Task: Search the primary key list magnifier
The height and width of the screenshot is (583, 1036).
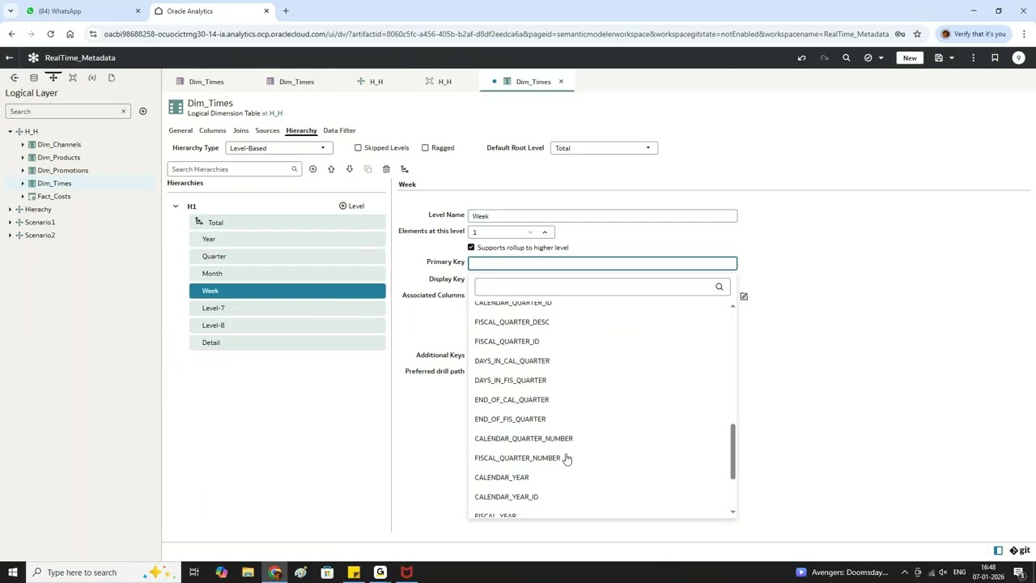Action: [x=719, y=287]
